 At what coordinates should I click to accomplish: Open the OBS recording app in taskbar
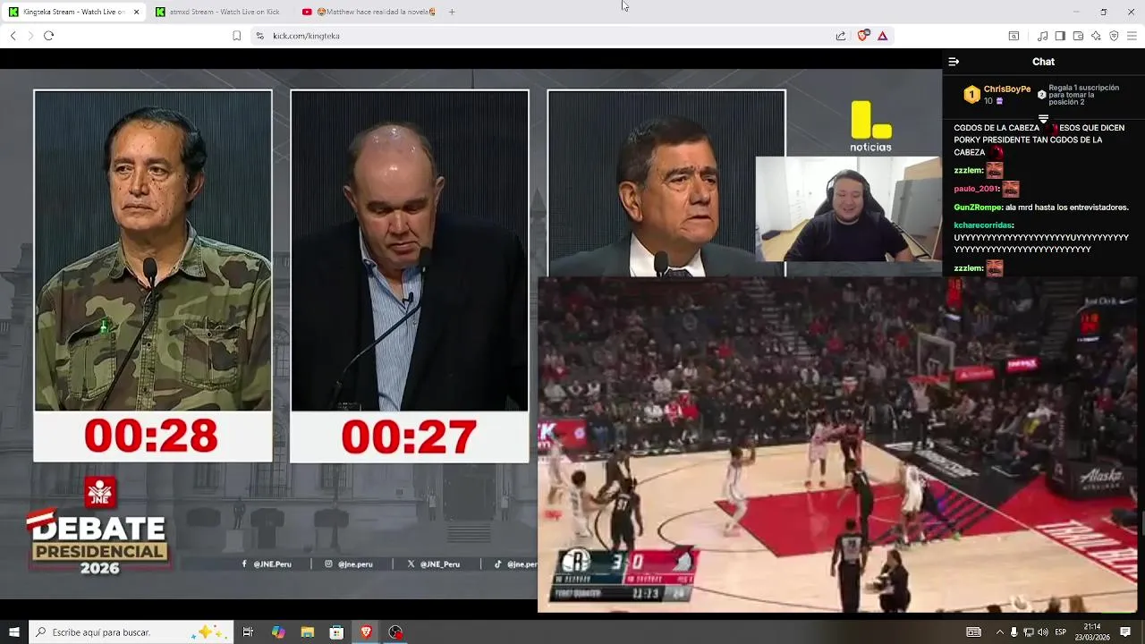coord(395,632)
